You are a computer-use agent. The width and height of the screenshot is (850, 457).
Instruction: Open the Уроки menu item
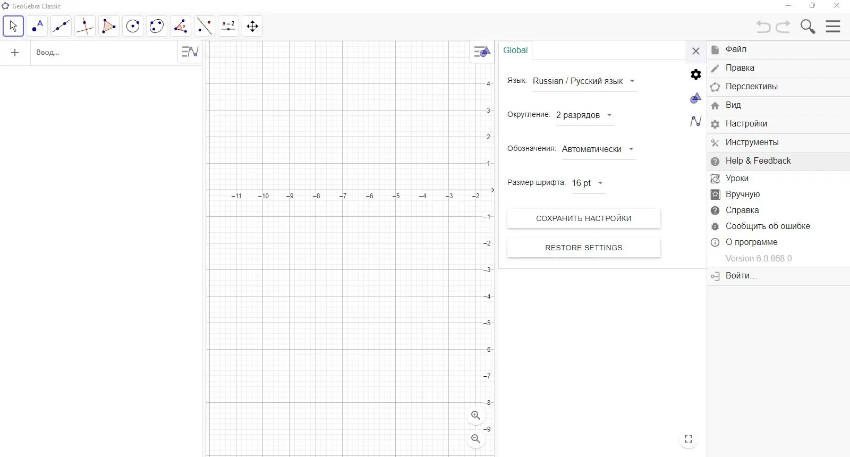point(778,179)
